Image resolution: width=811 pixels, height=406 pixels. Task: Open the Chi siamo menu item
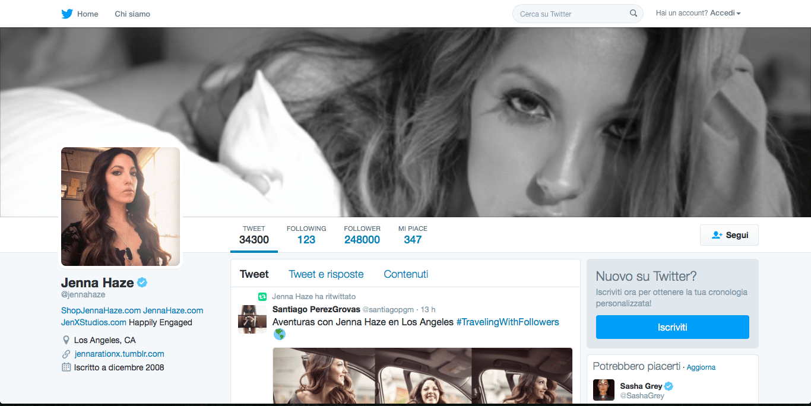coord(132,14)
